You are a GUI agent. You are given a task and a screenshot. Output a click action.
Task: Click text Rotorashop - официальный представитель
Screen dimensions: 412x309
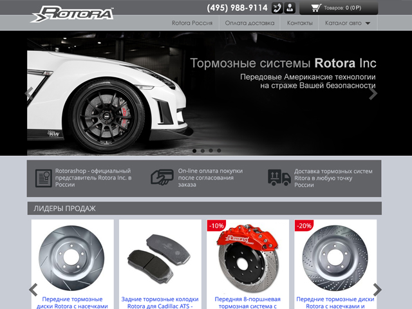(93, 178)
